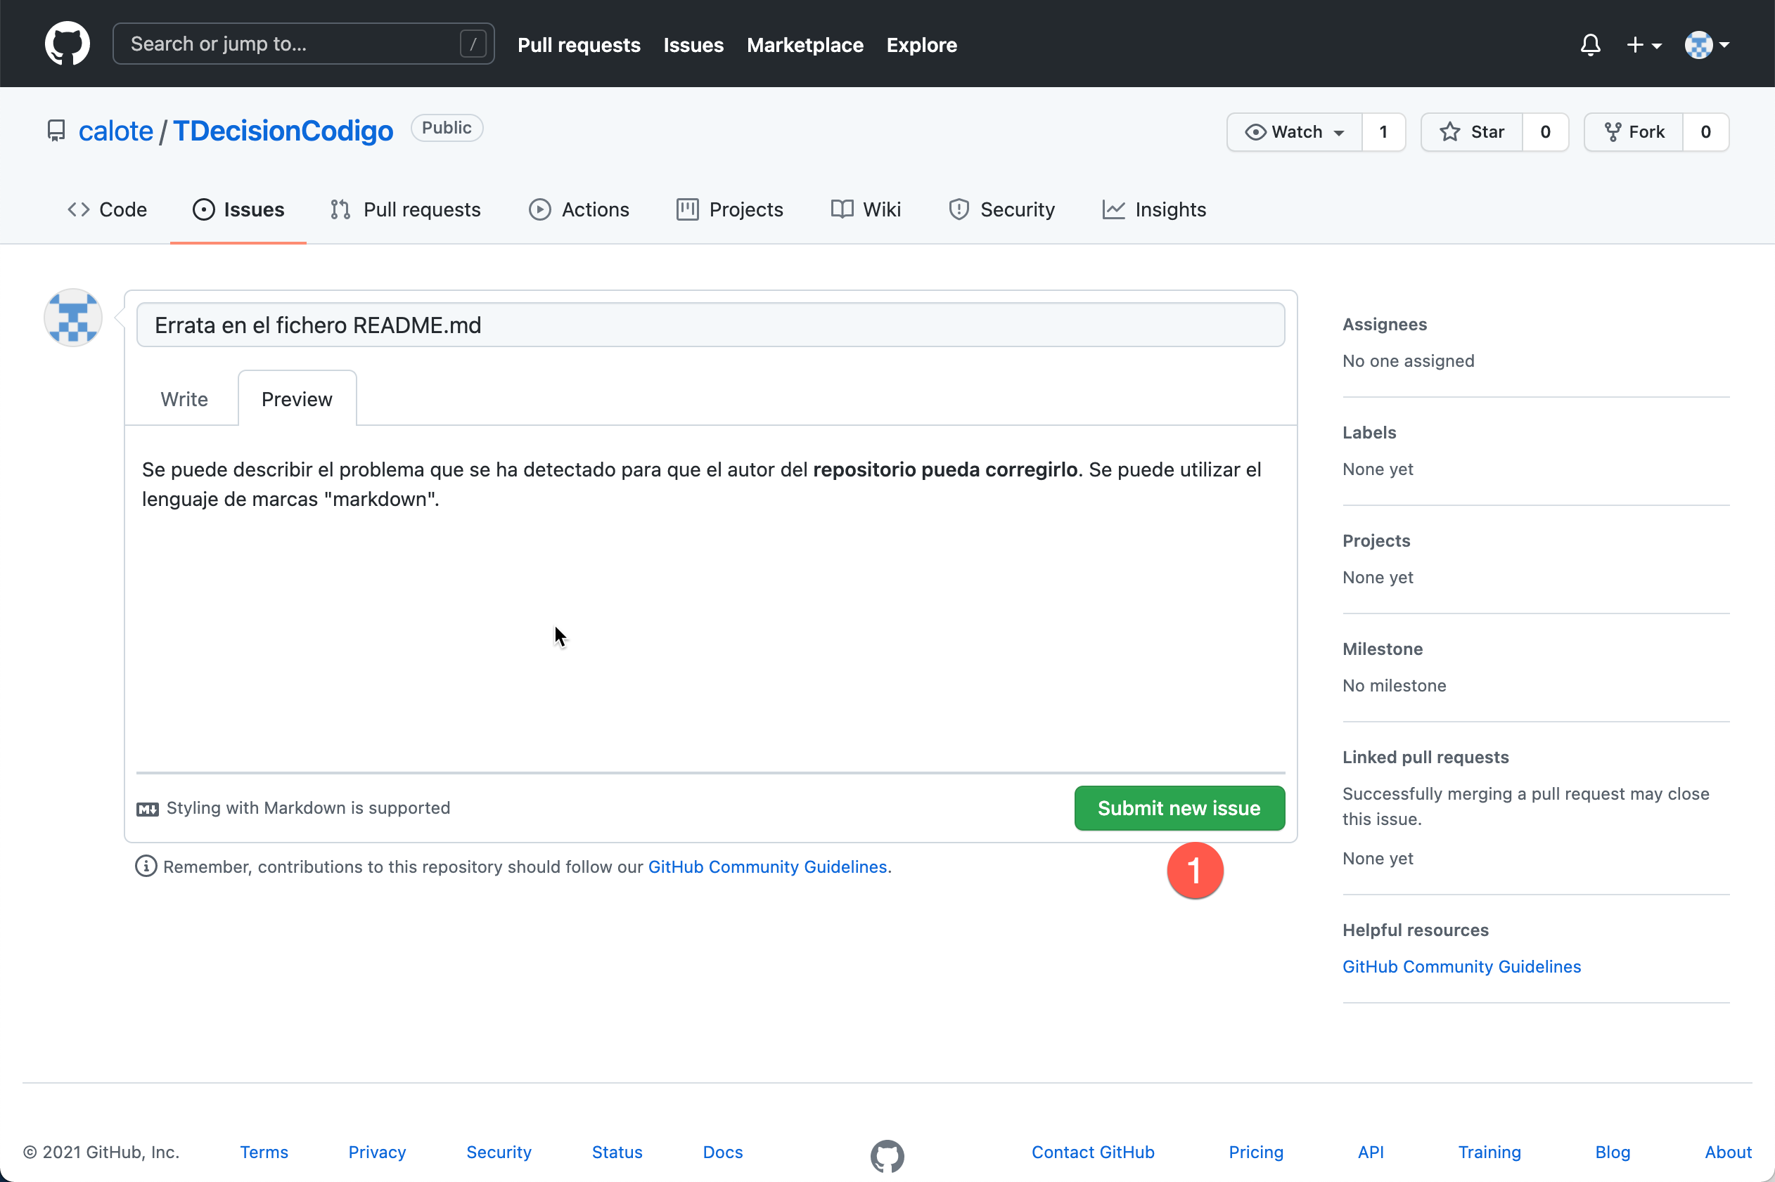Switch to repository Pull requests tab
1775x1182 pixels.
pyautogui.click(x=405, y=209)
